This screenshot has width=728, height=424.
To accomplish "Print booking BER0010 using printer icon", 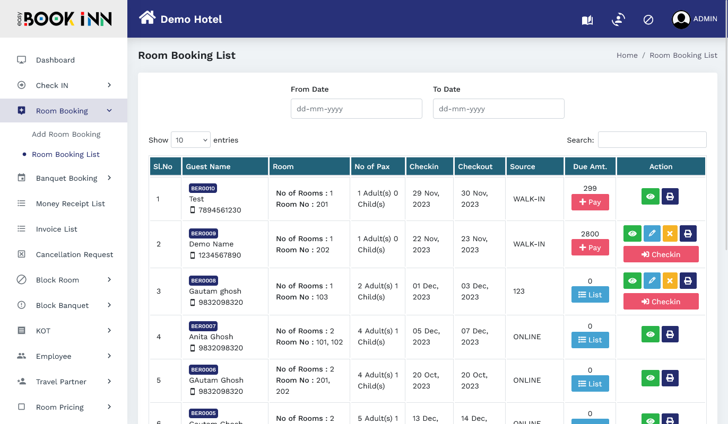I will click(670, 197).
